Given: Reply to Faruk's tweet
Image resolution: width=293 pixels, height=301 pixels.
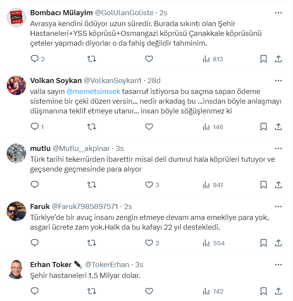Looking at the screenshot, I should (35, 243).
